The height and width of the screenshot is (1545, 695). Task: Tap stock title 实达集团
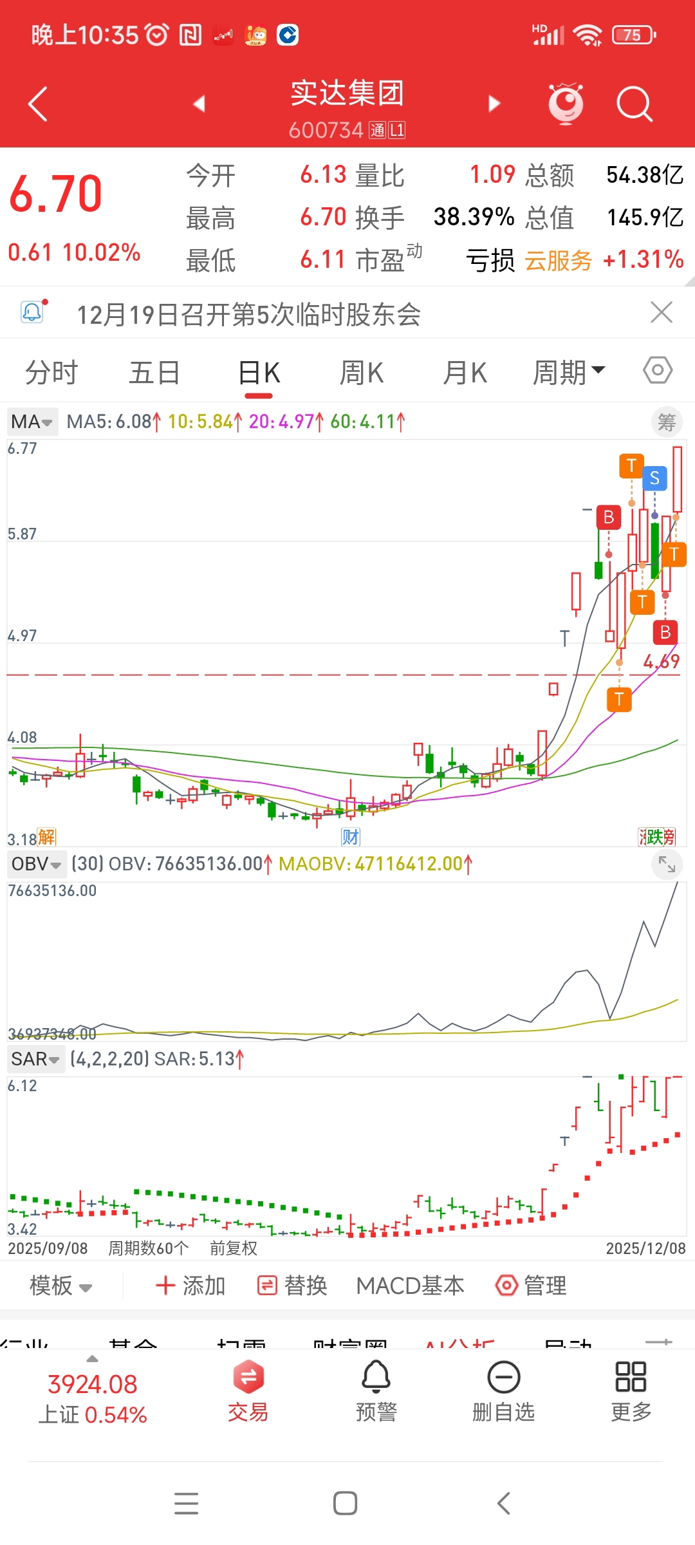(347, 93)
